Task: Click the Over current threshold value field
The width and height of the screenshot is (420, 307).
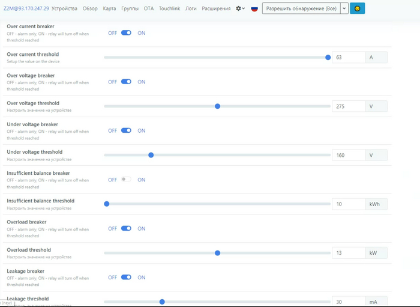Action: (349, 58)
